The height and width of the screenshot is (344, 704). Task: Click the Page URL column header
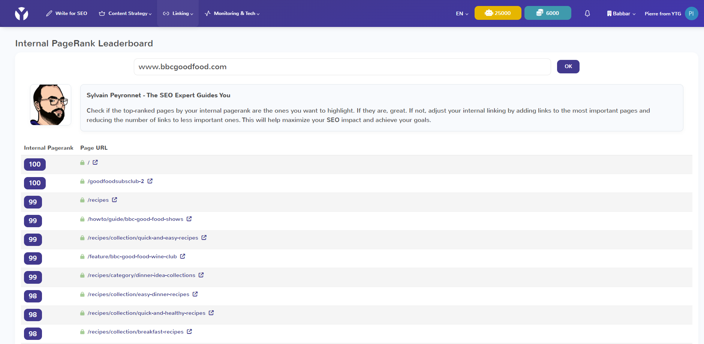94,148
